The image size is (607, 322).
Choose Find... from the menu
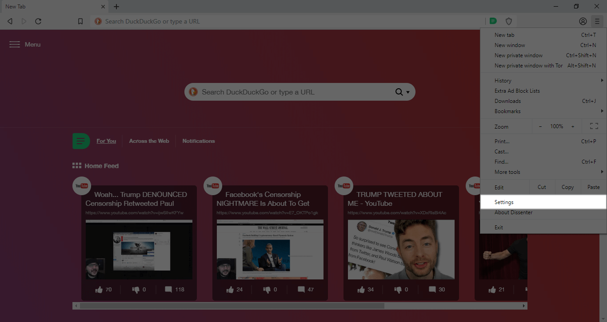point(543,162)
